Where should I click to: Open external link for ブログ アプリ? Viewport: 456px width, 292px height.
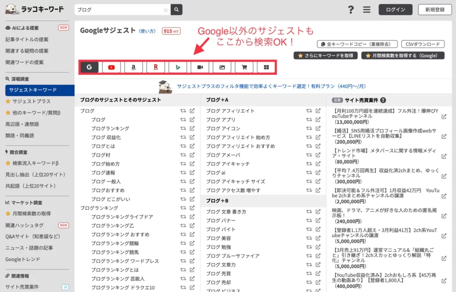click(318, 120)
